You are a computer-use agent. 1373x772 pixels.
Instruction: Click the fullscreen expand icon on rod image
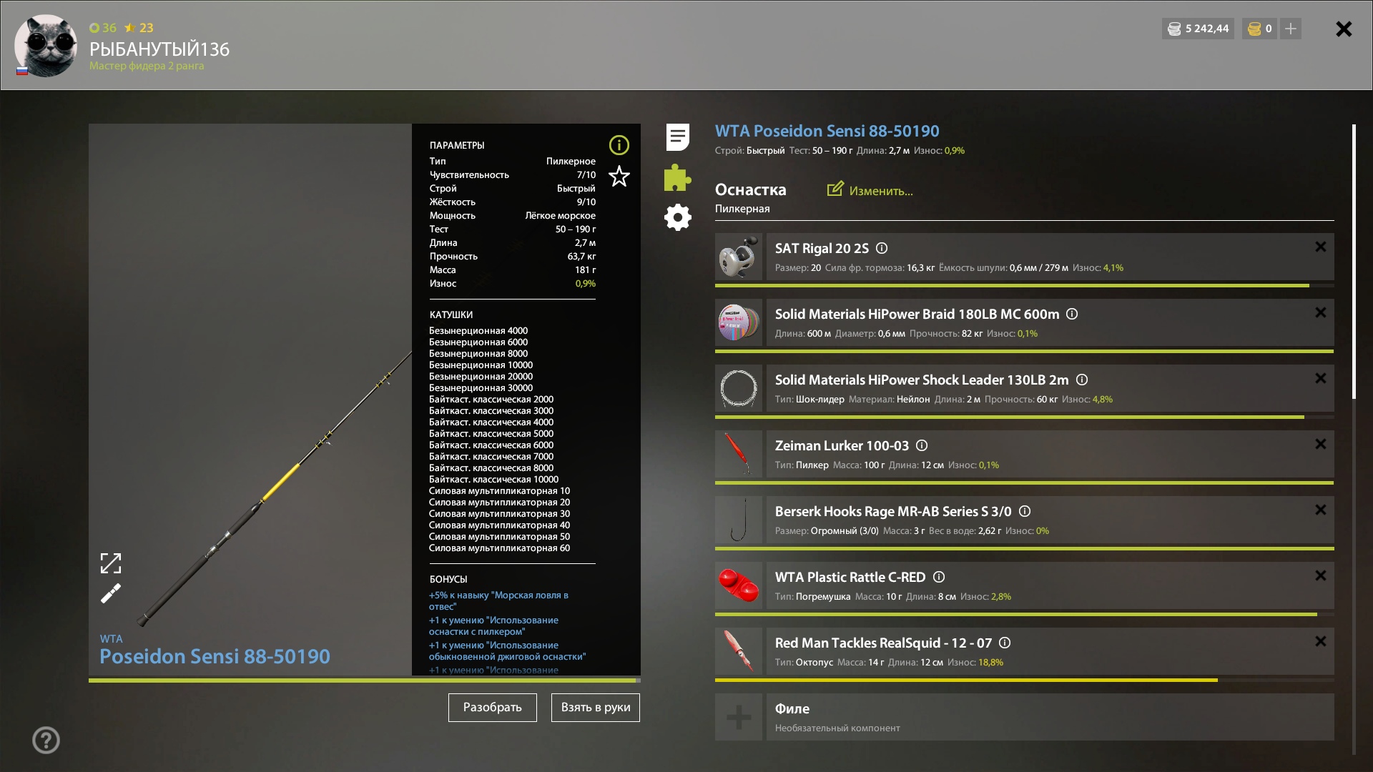click(111, 563)
